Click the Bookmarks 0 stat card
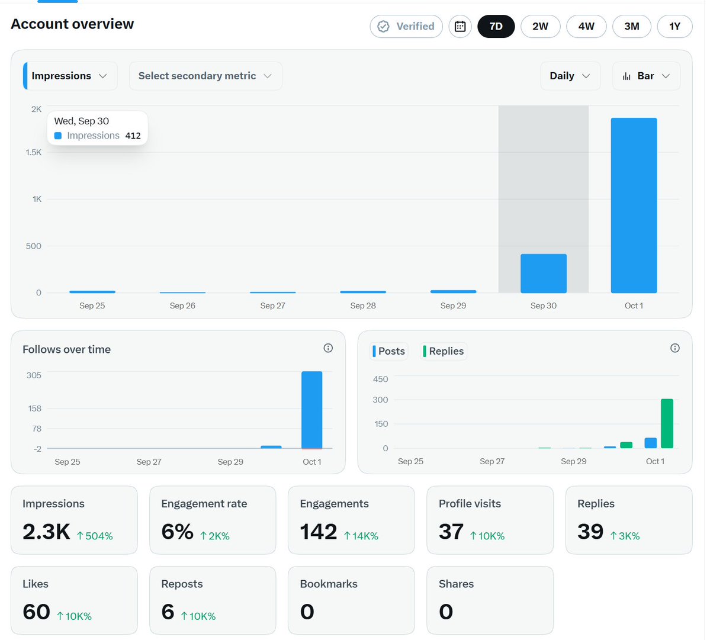The height and width of the screenshot is (640, 710). coord(351,600)
